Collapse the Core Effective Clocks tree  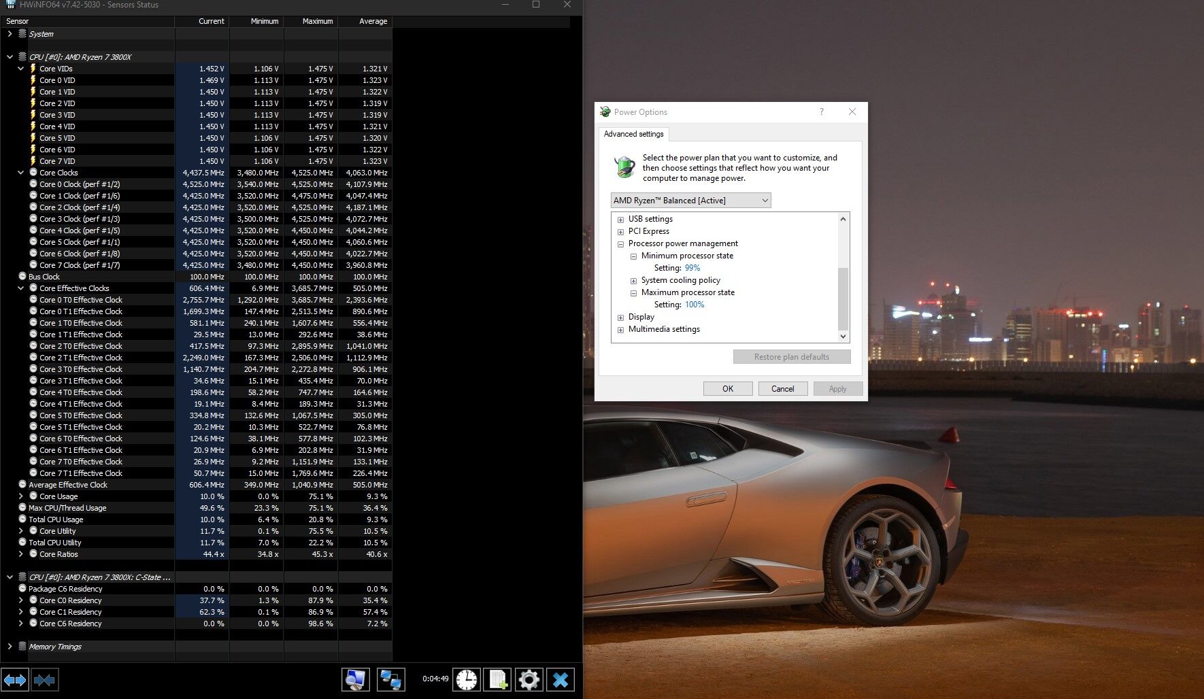(20, 288)
